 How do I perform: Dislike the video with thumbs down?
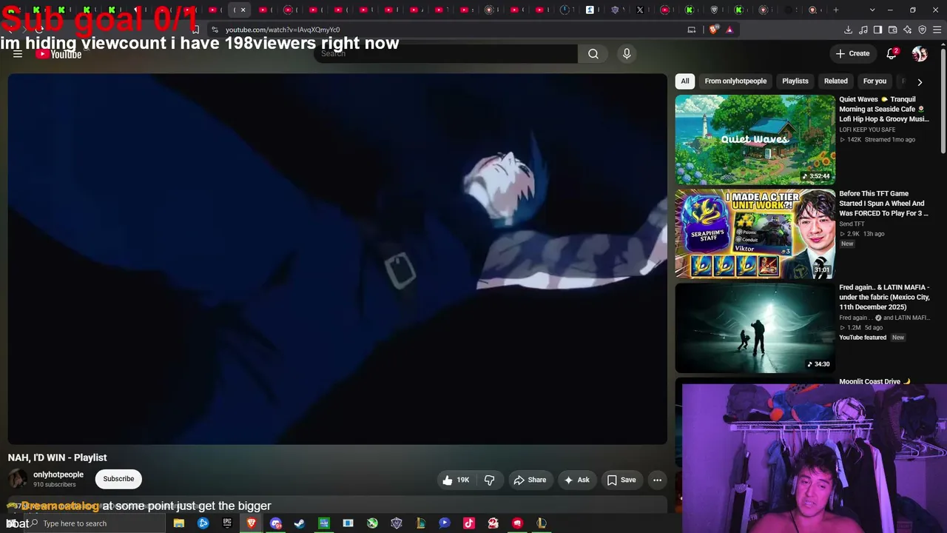[489, 480]
